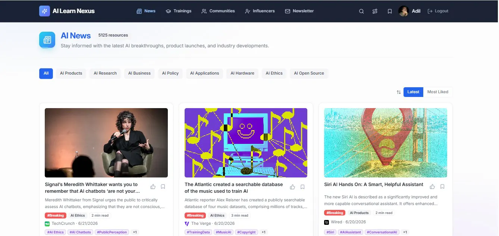The image size is (499, 236).
Task: Click the #AI Chatbots tag
Action: point(80,232)
